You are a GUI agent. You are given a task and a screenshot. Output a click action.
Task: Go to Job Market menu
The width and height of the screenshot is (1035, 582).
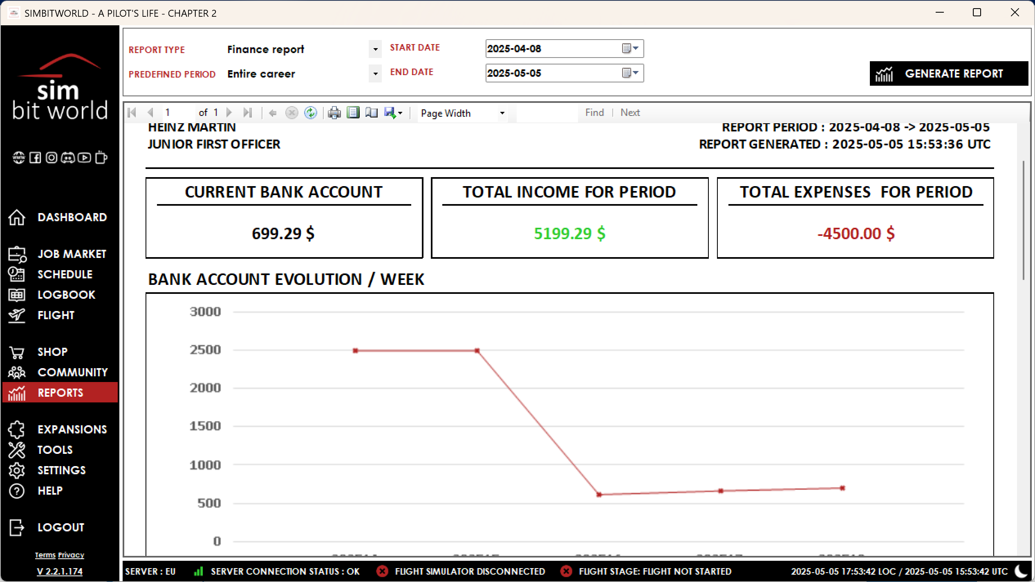pos(72,254)
